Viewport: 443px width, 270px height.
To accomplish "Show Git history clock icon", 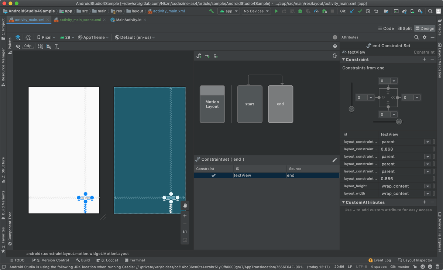I will 368,11.
